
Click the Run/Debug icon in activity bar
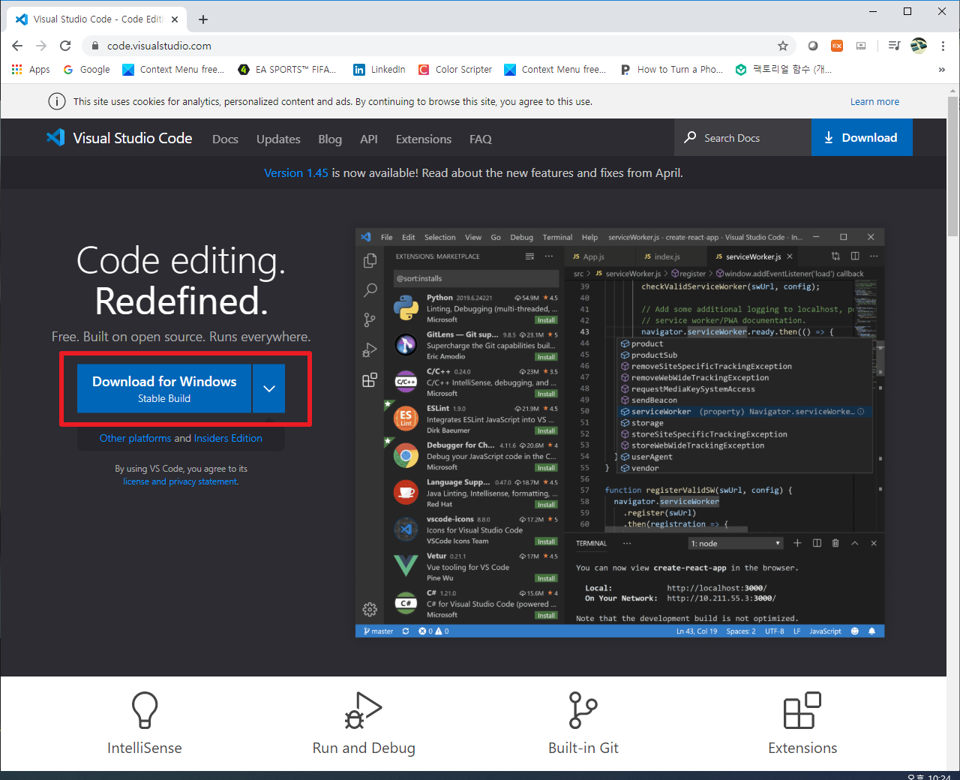tap(370, 350)
